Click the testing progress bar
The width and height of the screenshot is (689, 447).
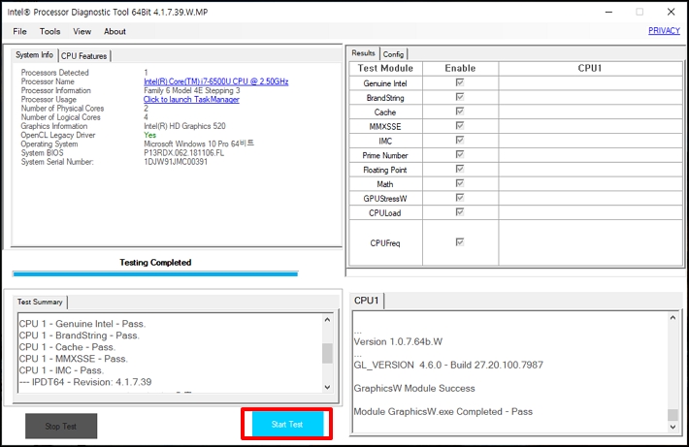[155, 274]
